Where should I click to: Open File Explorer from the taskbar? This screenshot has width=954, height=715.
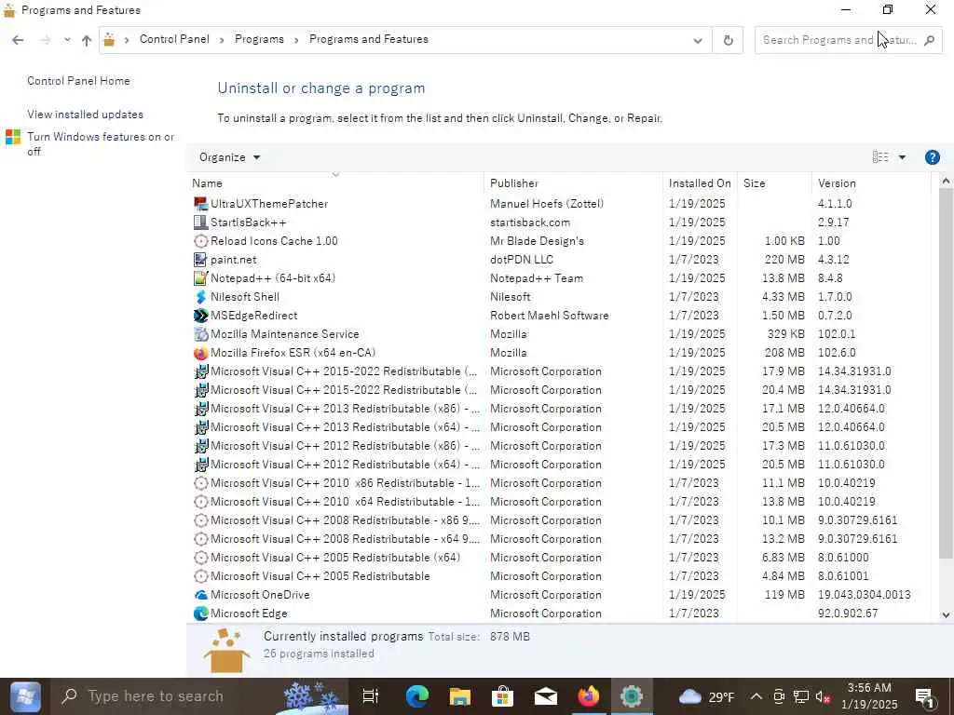point(460,696)
